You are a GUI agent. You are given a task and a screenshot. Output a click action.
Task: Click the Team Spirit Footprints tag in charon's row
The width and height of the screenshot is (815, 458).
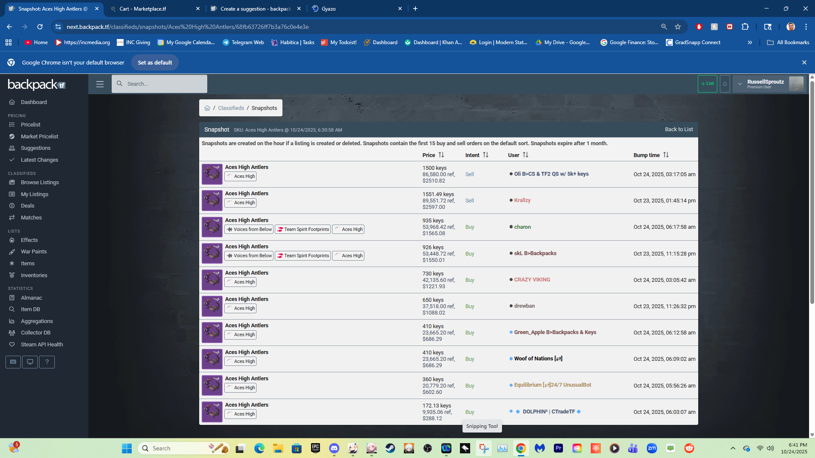[303, 230]
